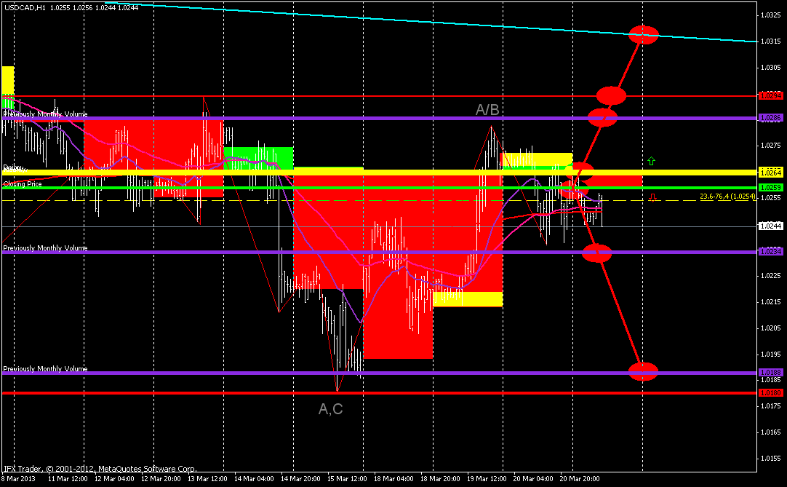
Task: Click the 1.0275 price scale value
Action: 771,146
